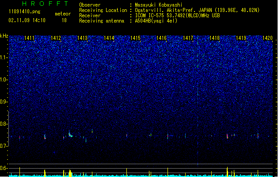Select the observer name Masayuki Kobayashi

(159, 5)
